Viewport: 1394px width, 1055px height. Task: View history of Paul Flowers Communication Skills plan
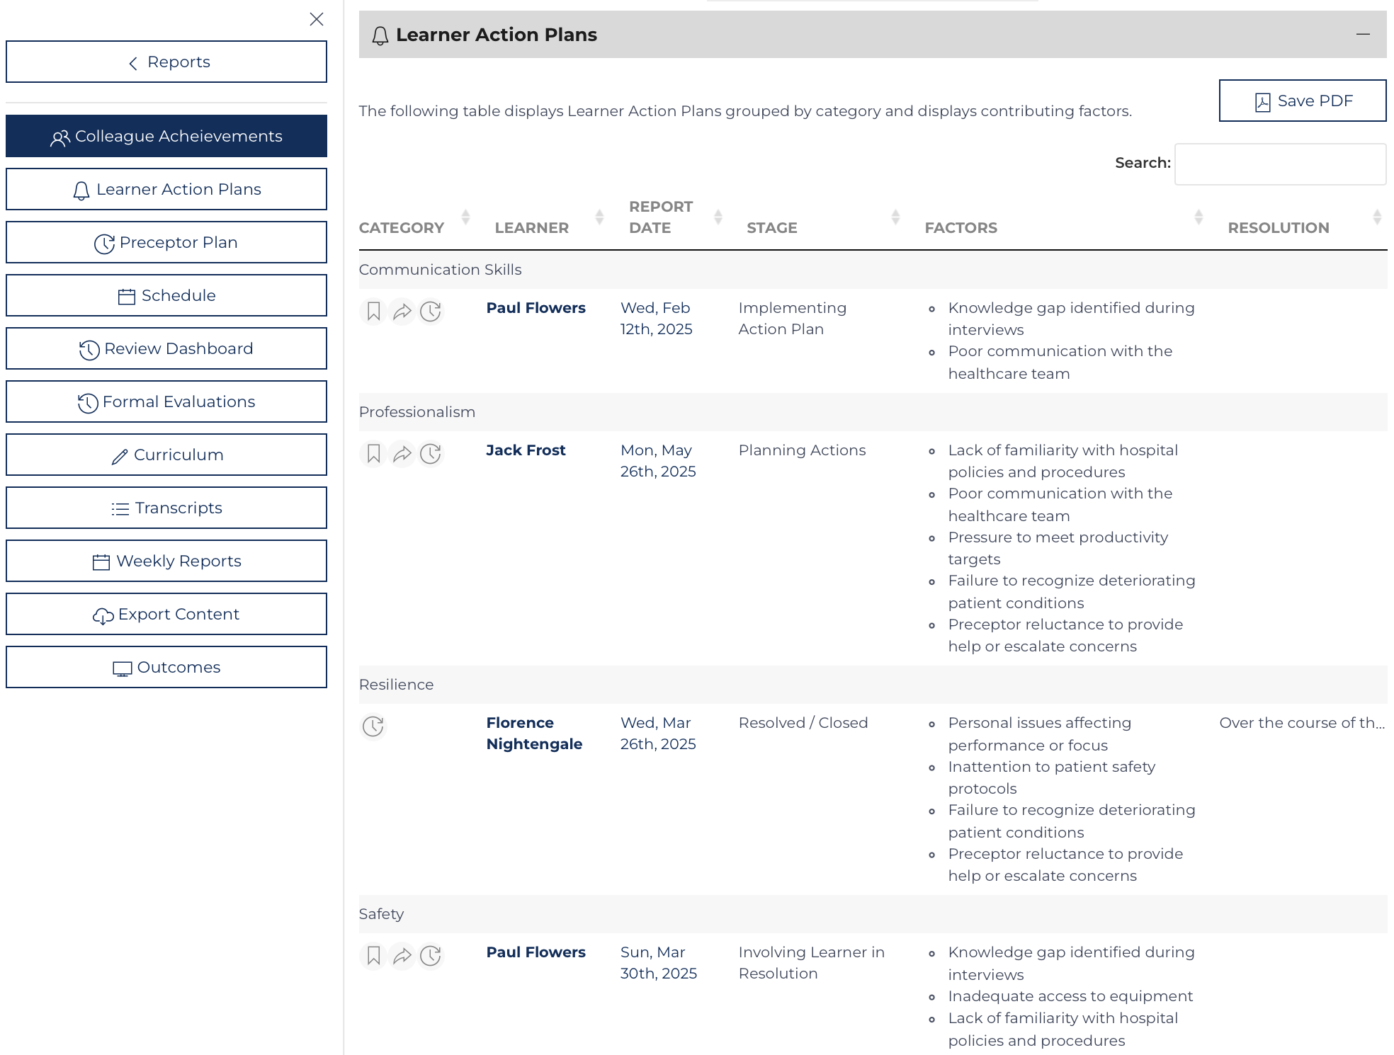[431, 312]
